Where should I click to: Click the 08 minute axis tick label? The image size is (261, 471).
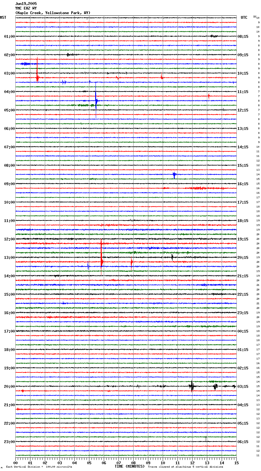[x=134, y=463]
